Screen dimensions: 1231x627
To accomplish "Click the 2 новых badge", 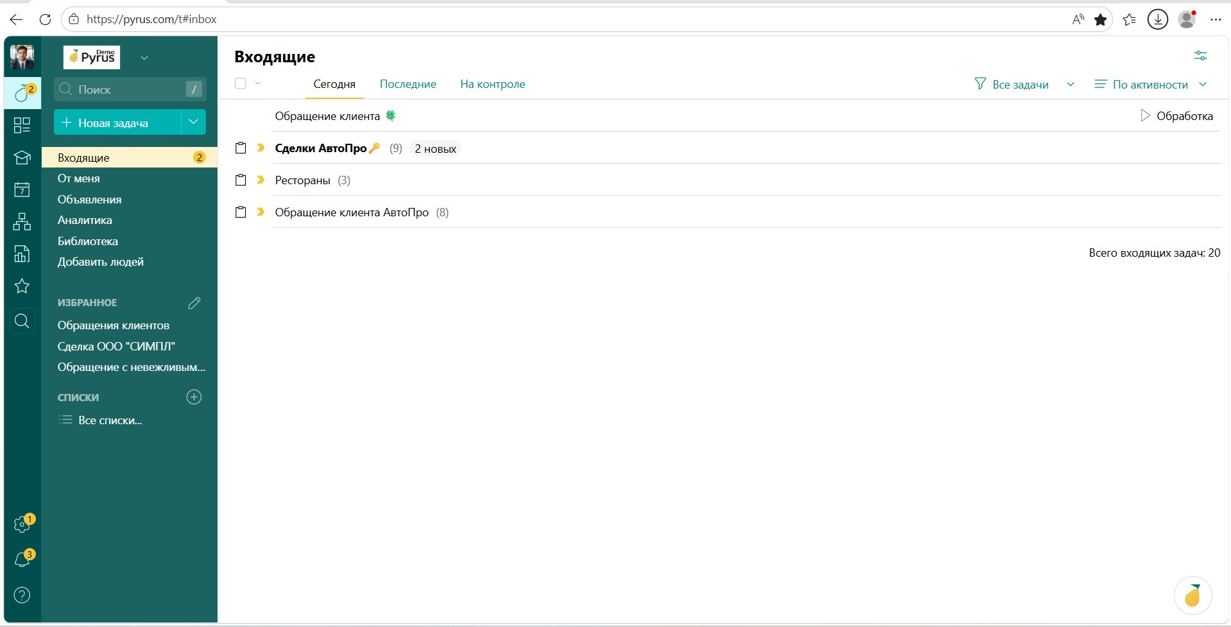I will 436,148.
